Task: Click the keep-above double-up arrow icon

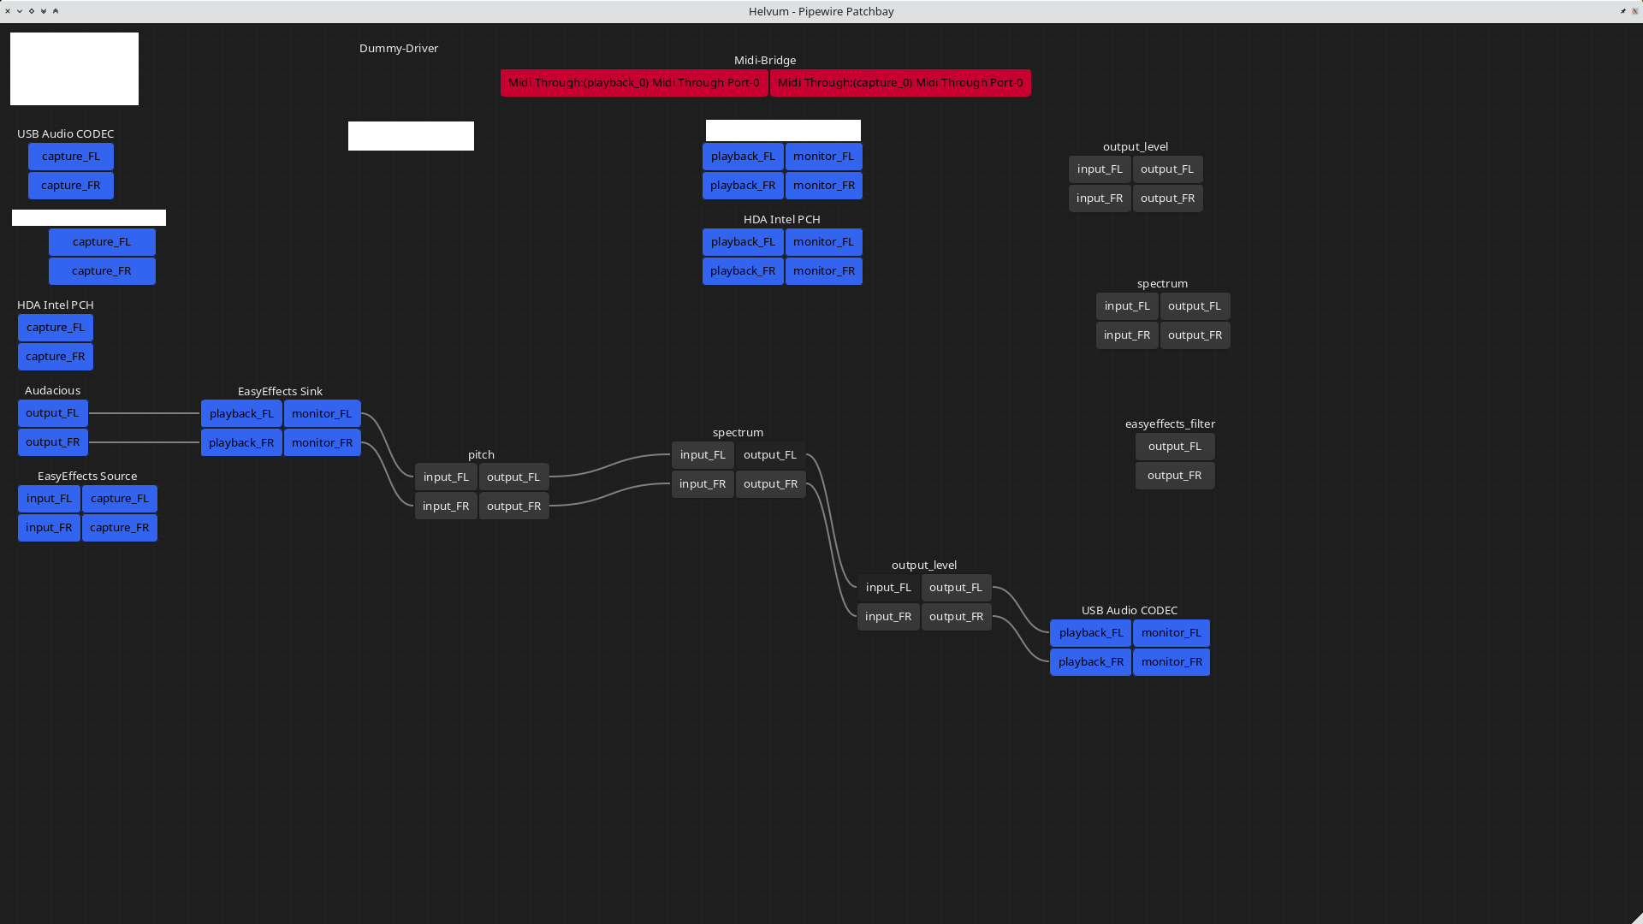Action: [x=56, y=11]
